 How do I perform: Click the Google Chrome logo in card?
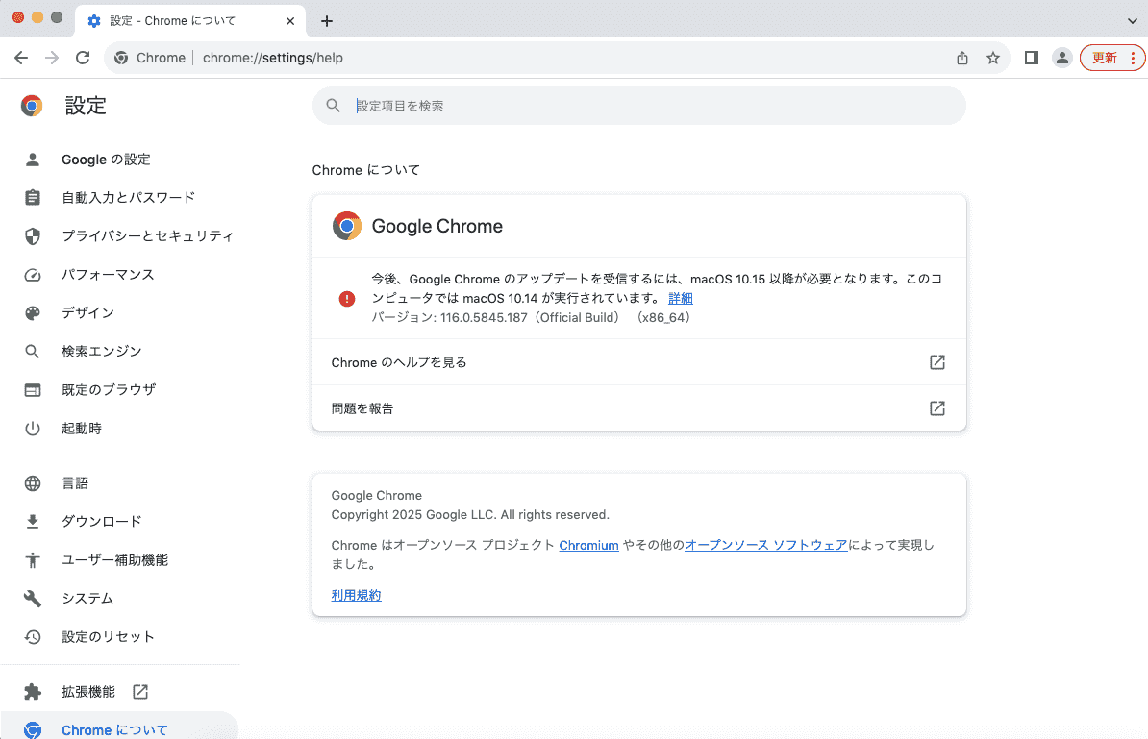[x=347, y=226]
